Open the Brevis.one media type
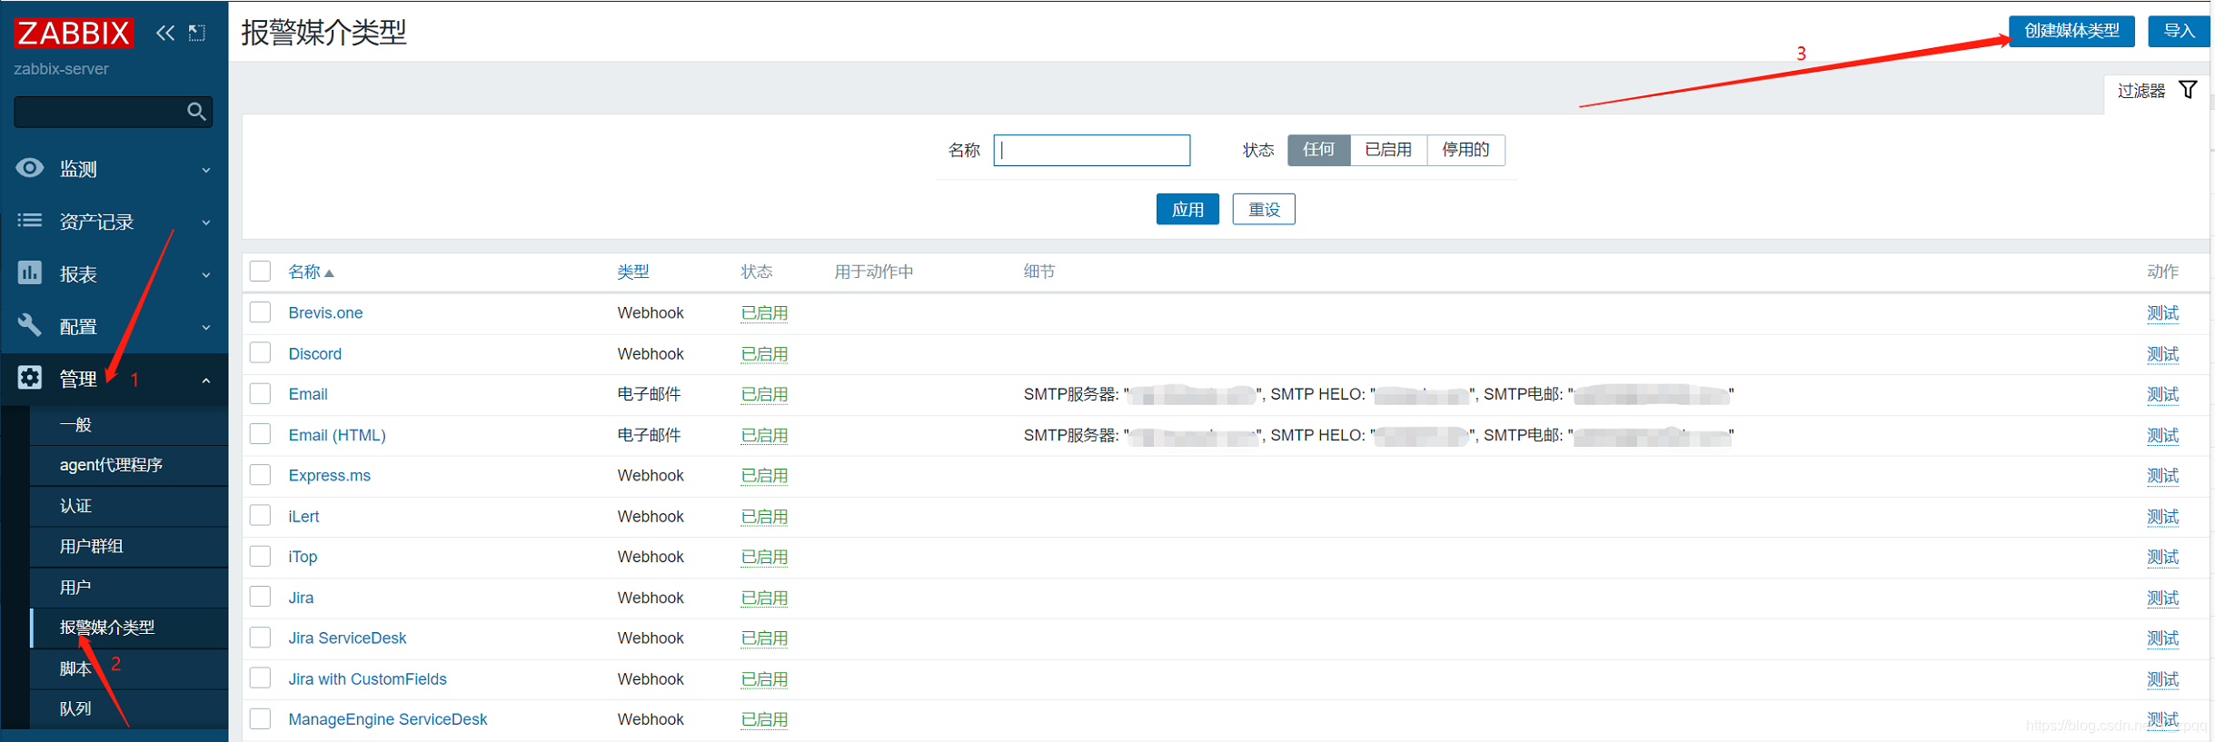 tap(325, 312)
